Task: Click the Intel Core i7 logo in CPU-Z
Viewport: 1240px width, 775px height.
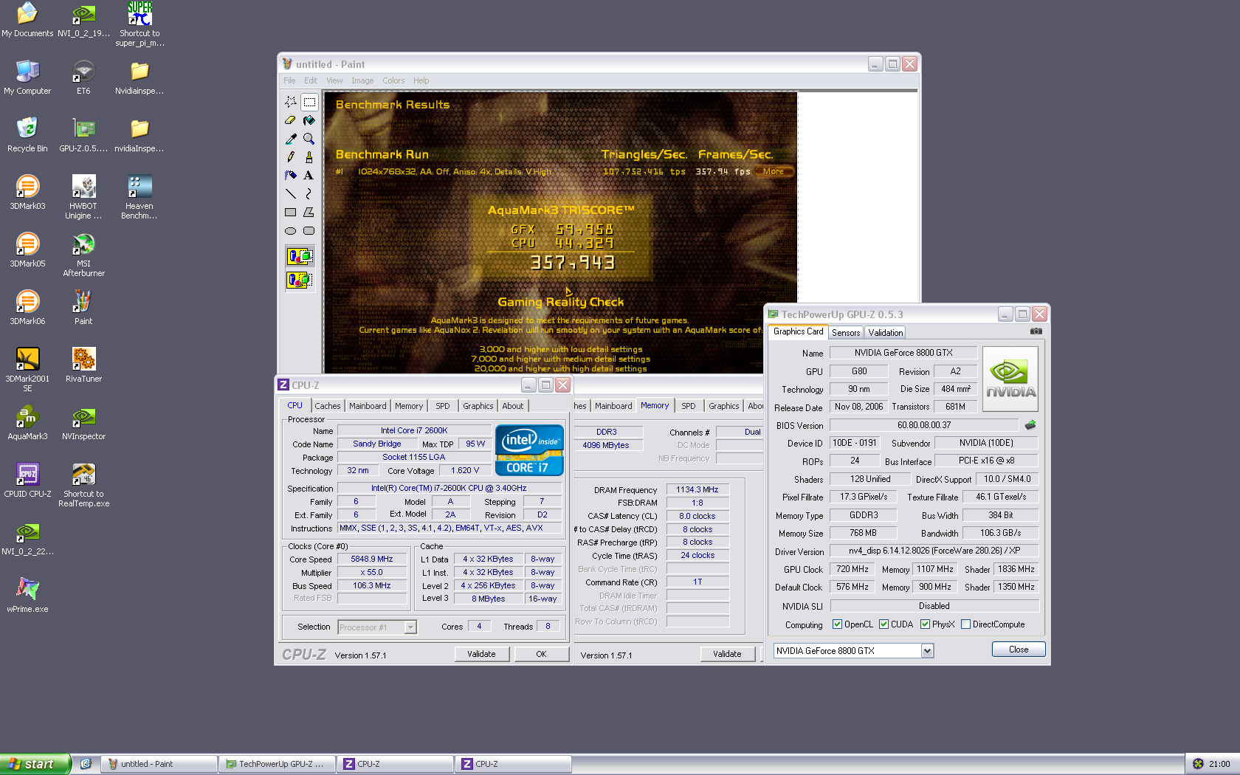Action: (529, 449)
